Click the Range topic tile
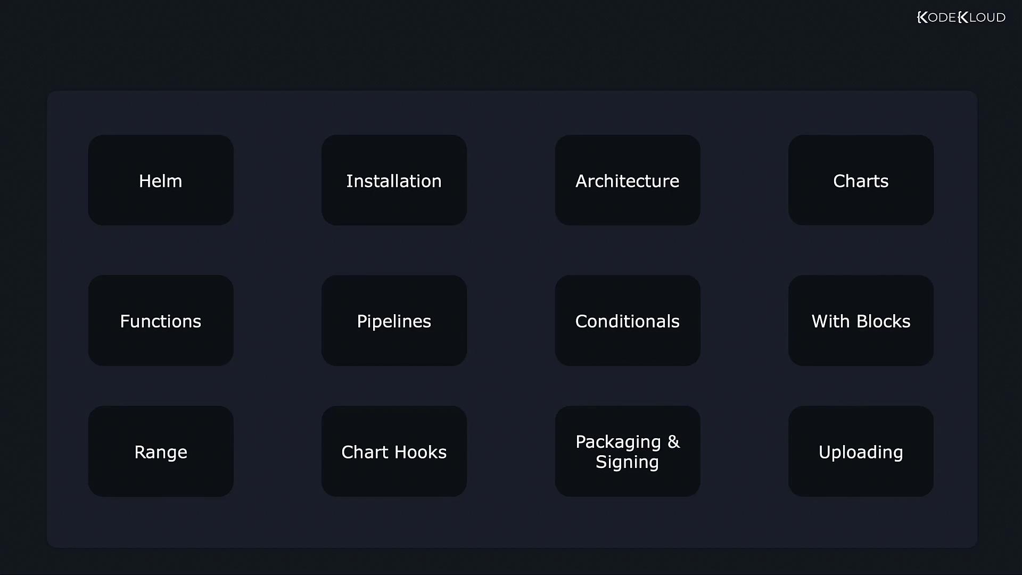The height and width of the screenshot is (575, 1022). tap(160, 452)
